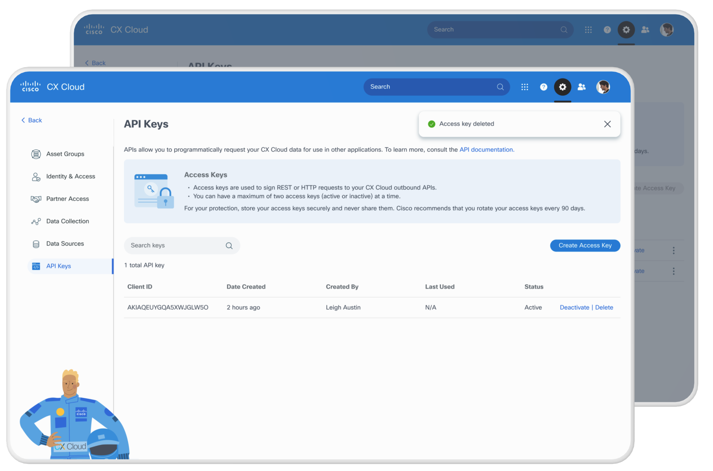Click magnifier icon in Search keys field
Screen dimensions: 713x471
[229, 246]
